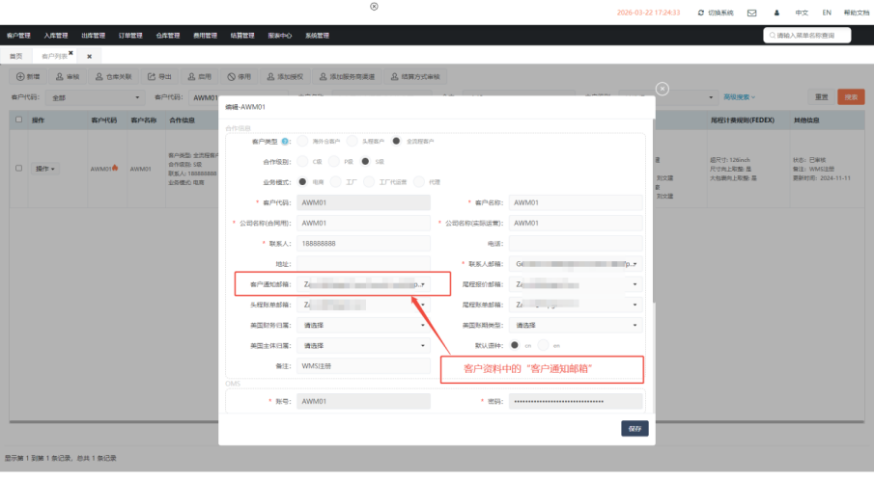Open the 订单管理 menu

click(130, 36)
